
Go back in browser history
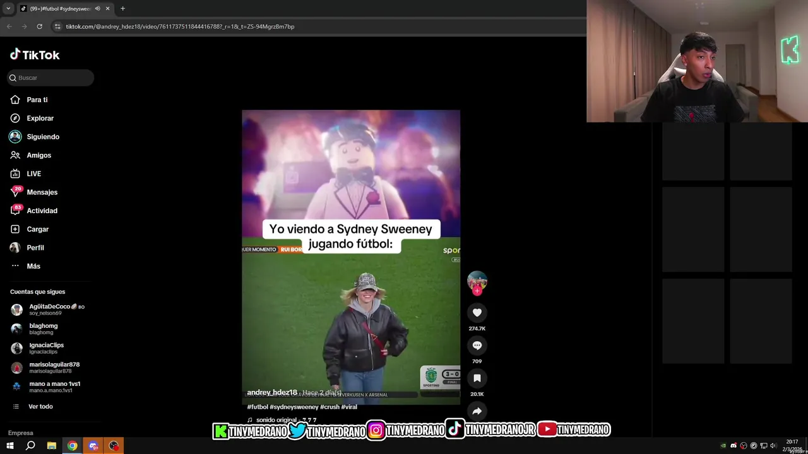pyautogui.click(x=9, y=26)
